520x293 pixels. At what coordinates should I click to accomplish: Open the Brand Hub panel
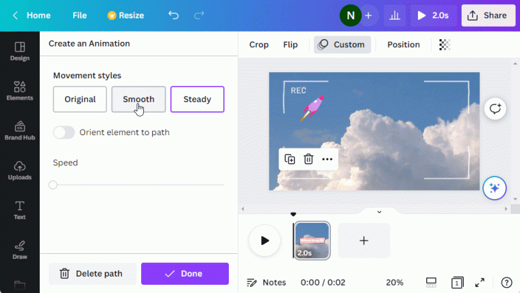click(x=20, y=130)
